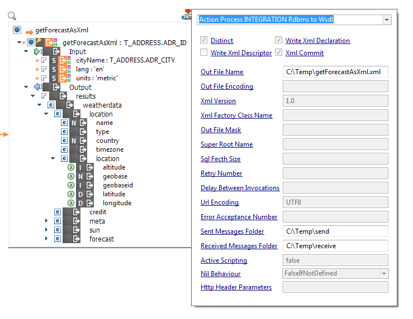
Task: Open the Delay Between Invocations link
Action: tap(240, 188)
